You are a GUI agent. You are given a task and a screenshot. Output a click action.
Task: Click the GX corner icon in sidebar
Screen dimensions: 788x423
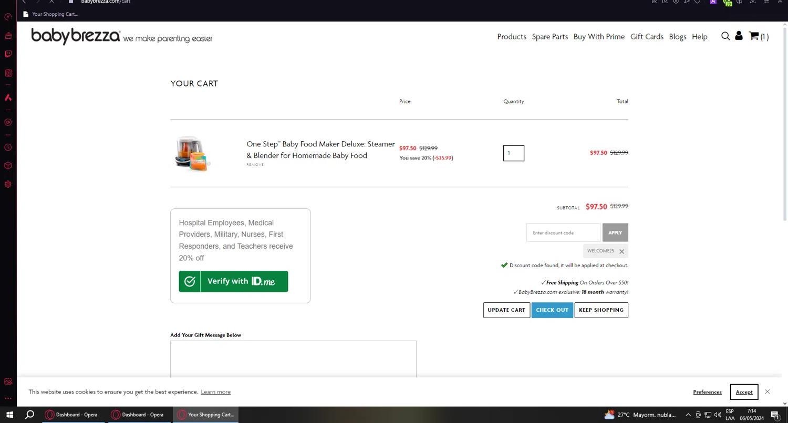tap(8, 73)
